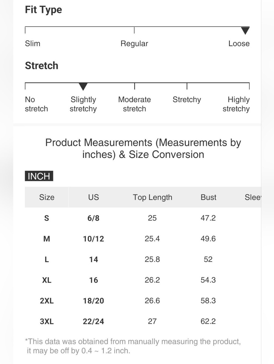Select size 3XL row label
The image size is (274, 364).
pyautogui.click(x=47, y=321)
